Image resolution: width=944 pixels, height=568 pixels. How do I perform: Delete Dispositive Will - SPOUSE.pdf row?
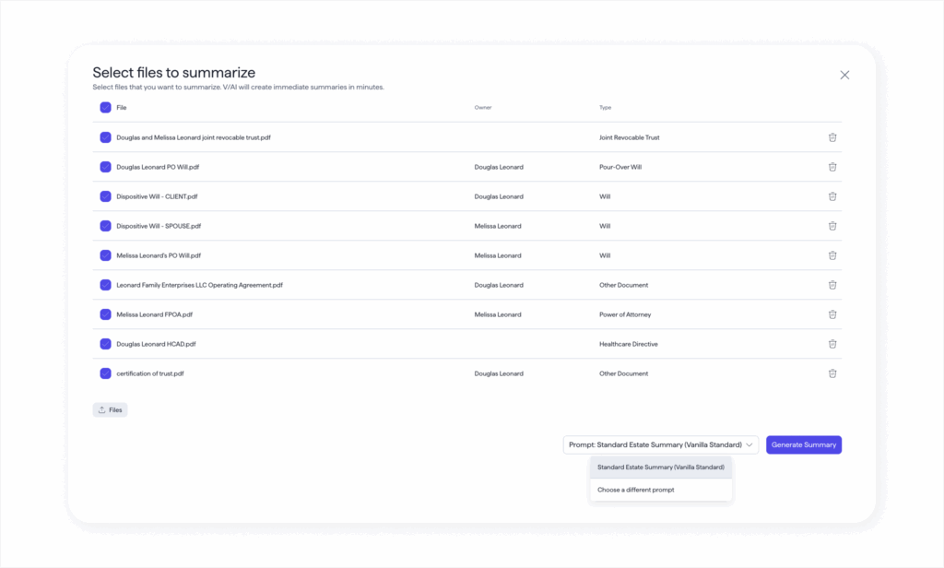point(832,226)
